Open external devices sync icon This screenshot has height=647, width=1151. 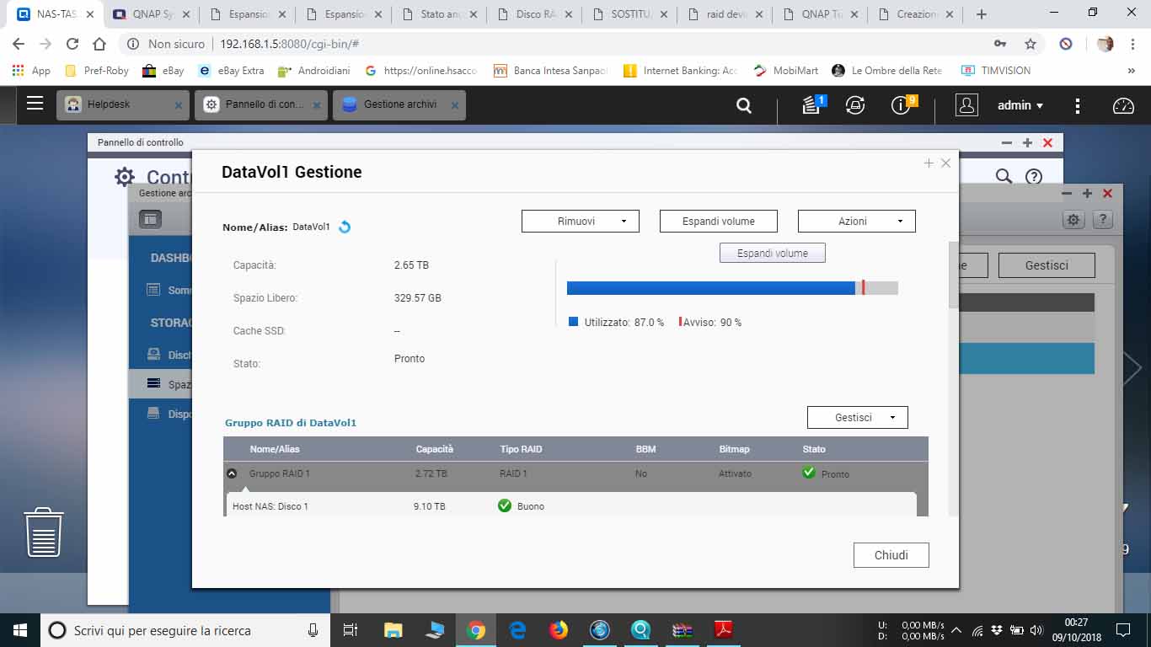[x=855, y=105]
